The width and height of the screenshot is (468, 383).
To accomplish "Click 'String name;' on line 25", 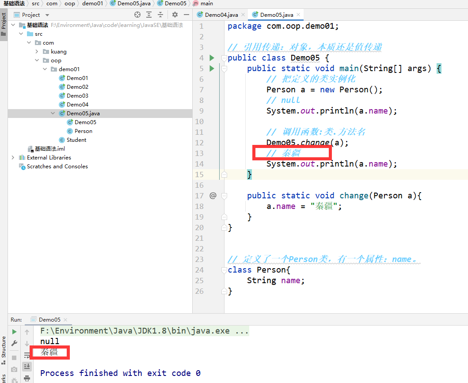I will click(x=275, y=281).
